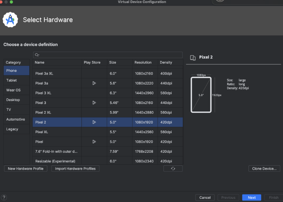Select the 7.6" Fold-in with outer display row
The image size is (283, 202).
[x=108, y=151]
